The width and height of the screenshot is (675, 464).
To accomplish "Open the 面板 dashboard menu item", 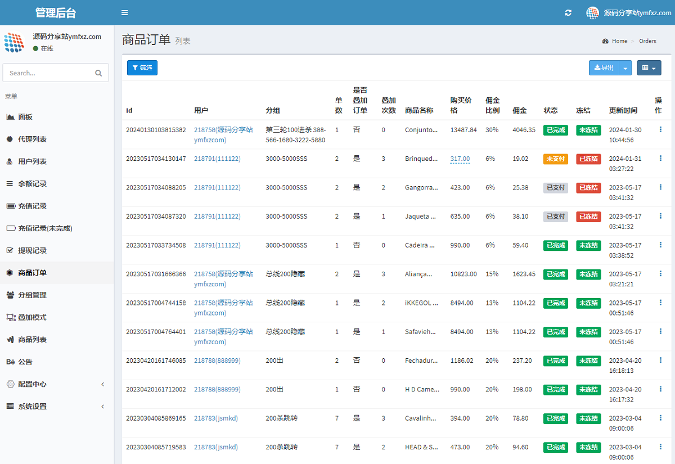I will pos(25,117).
